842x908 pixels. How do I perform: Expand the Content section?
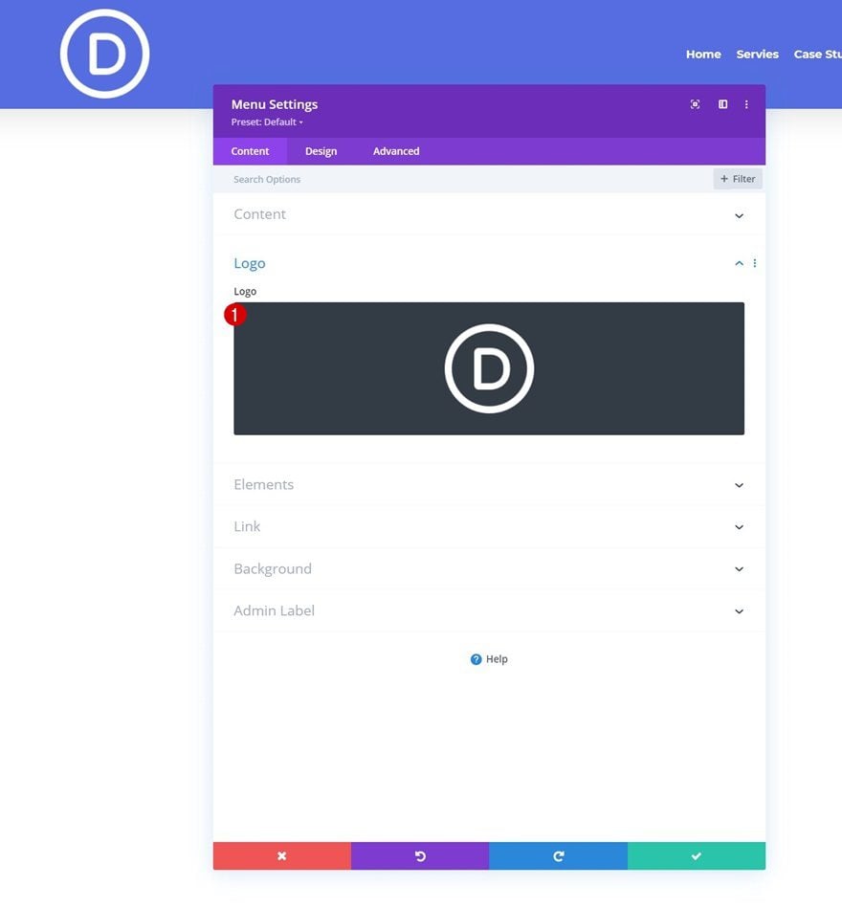[489, 215]
